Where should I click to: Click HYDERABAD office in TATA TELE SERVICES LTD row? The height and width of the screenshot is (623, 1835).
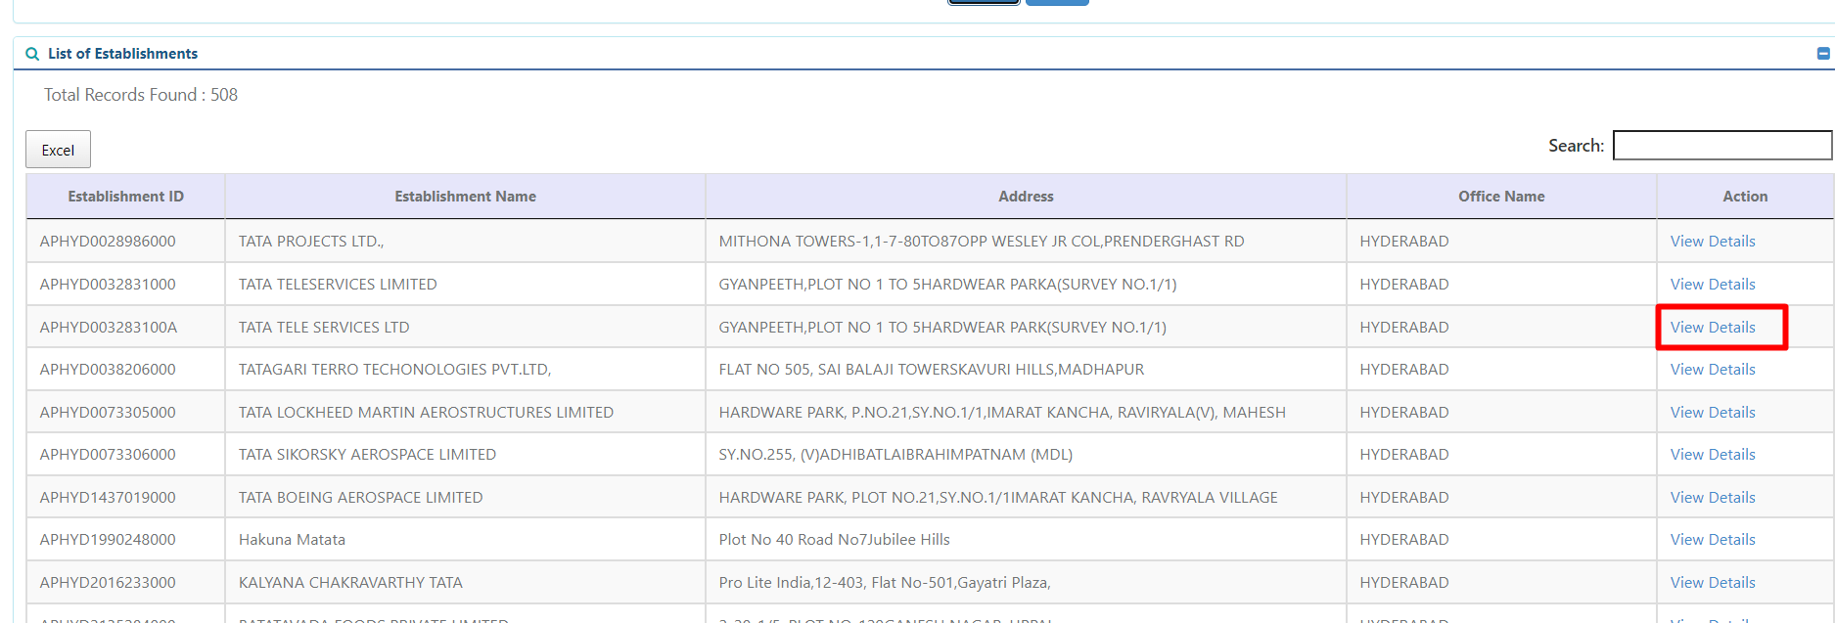tap(1404, 328)
